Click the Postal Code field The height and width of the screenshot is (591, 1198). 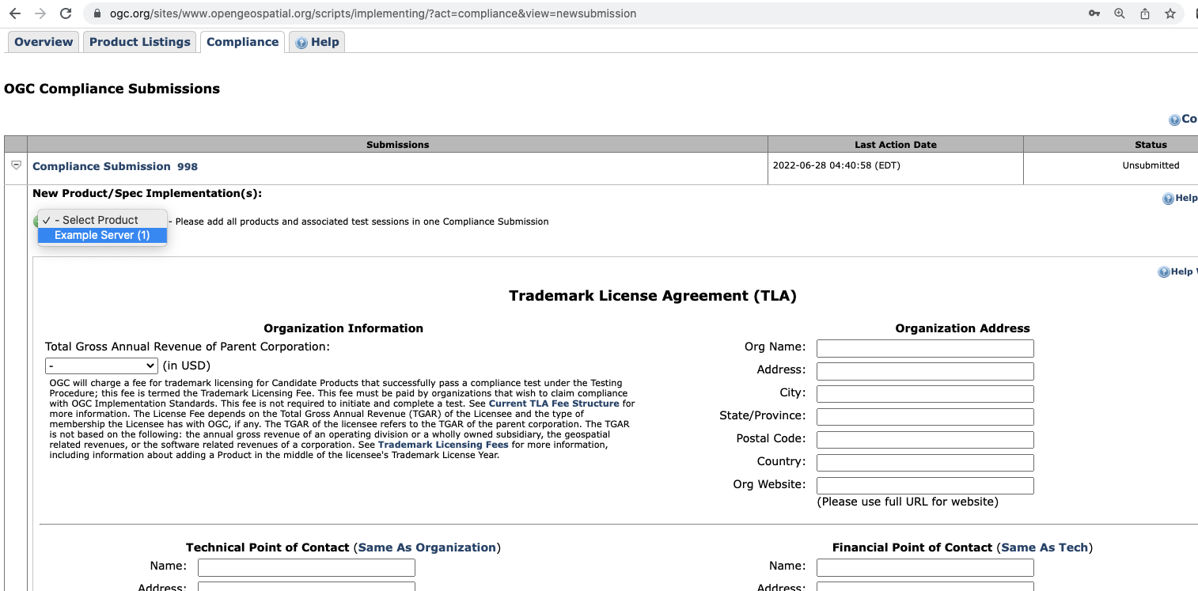pos(925,440)
